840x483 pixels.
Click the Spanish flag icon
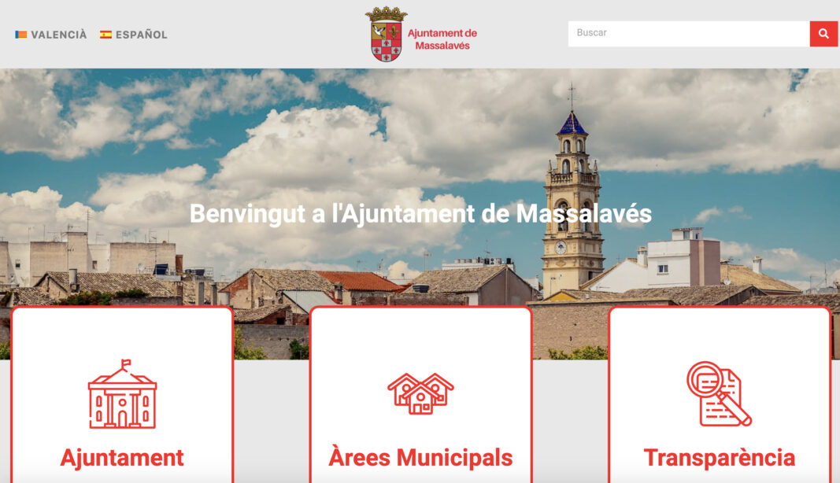tap(105, 35)
